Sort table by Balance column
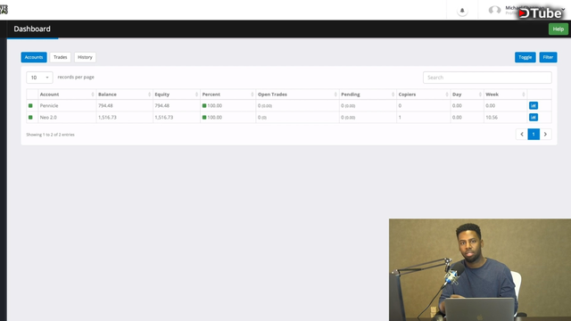571x321 pixels. point(125,95)
